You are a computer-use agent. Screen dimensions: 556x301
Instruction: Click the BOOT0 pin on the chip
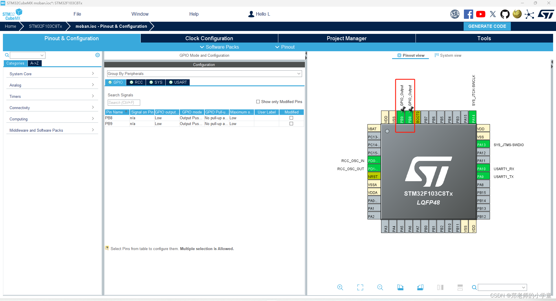pyautogui.click(x=417, y=117)
